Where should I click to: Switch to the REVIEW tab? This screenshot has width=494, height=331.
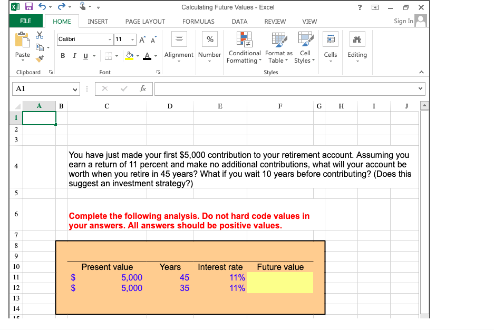click(275, 22)
